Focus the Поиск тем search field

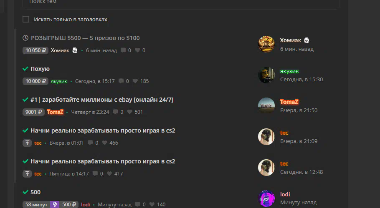(x=181, y=3)
